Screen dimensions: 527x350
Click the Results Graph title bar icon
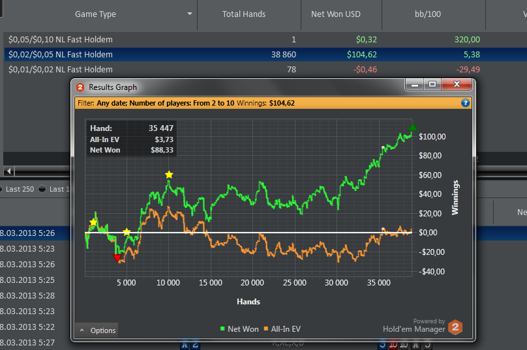coord(80,87)
